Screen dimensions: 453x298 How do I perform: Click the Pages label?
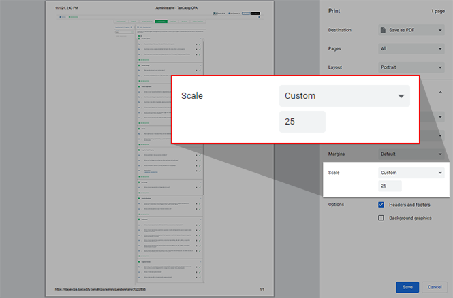tap(334, 49)
